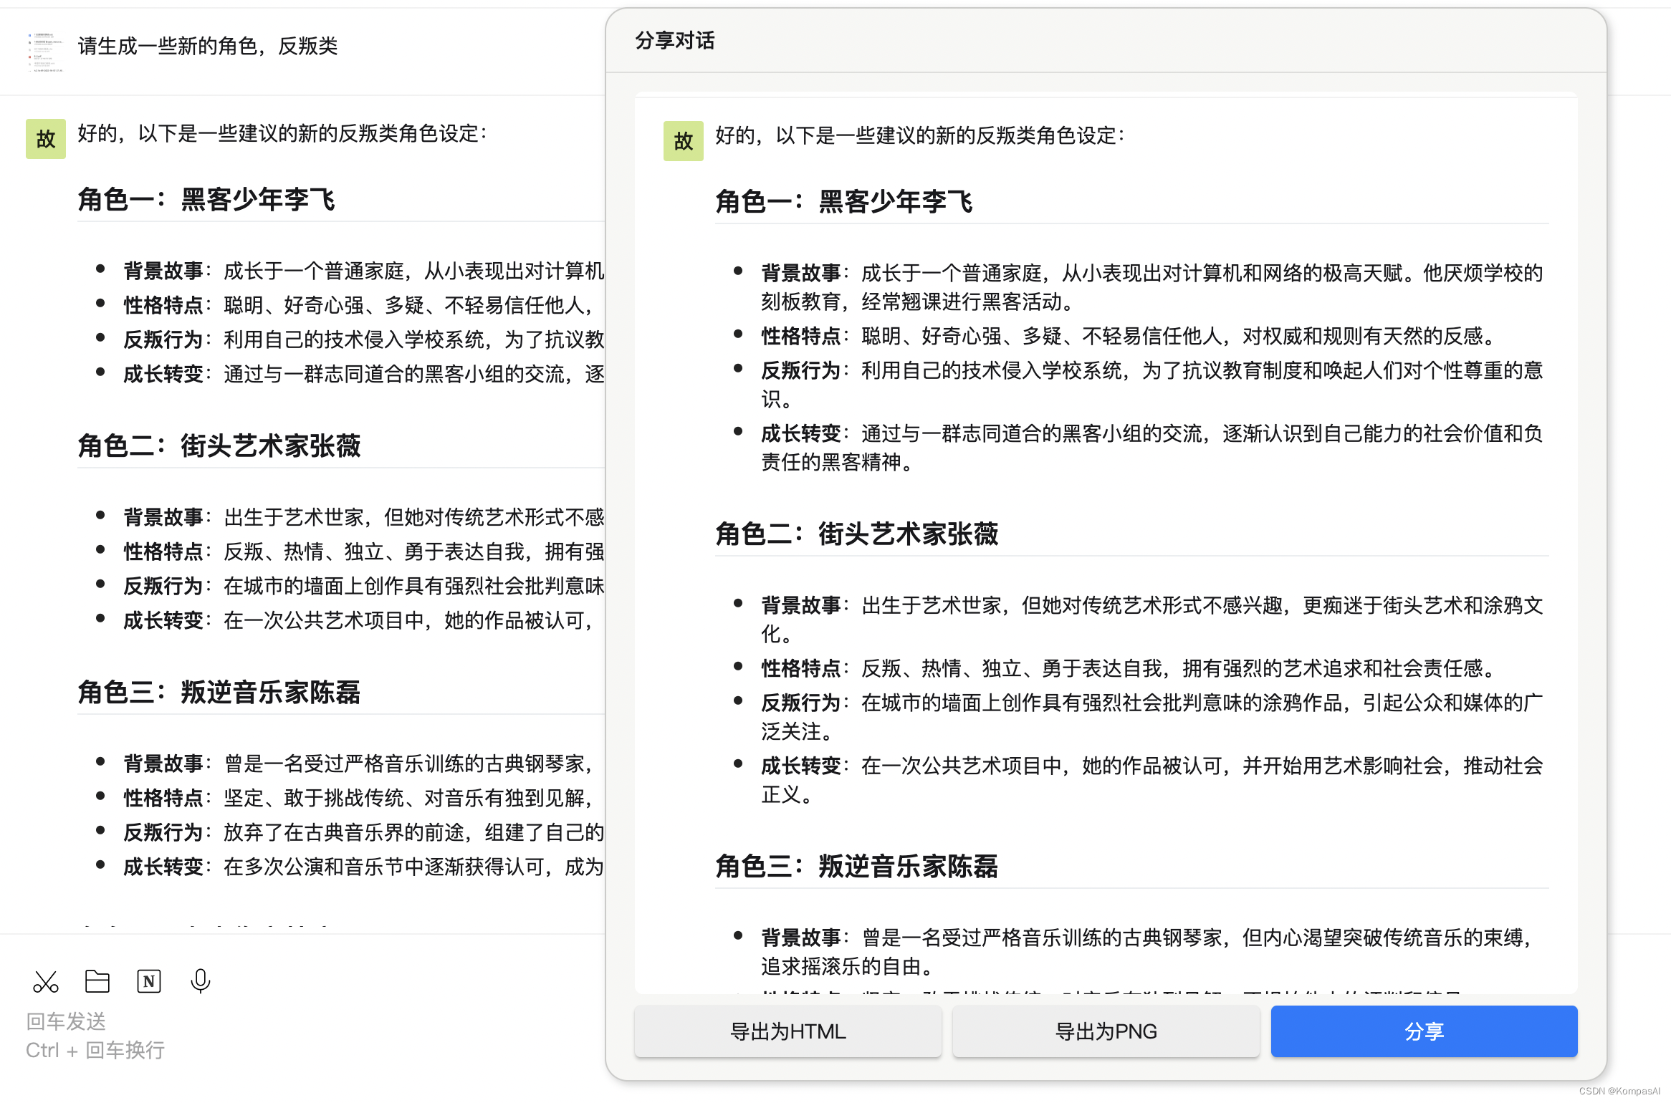Click the CSDN @KompasAI watermark
This screenshot has width=1671, height=1103.
point(1619,1091)
